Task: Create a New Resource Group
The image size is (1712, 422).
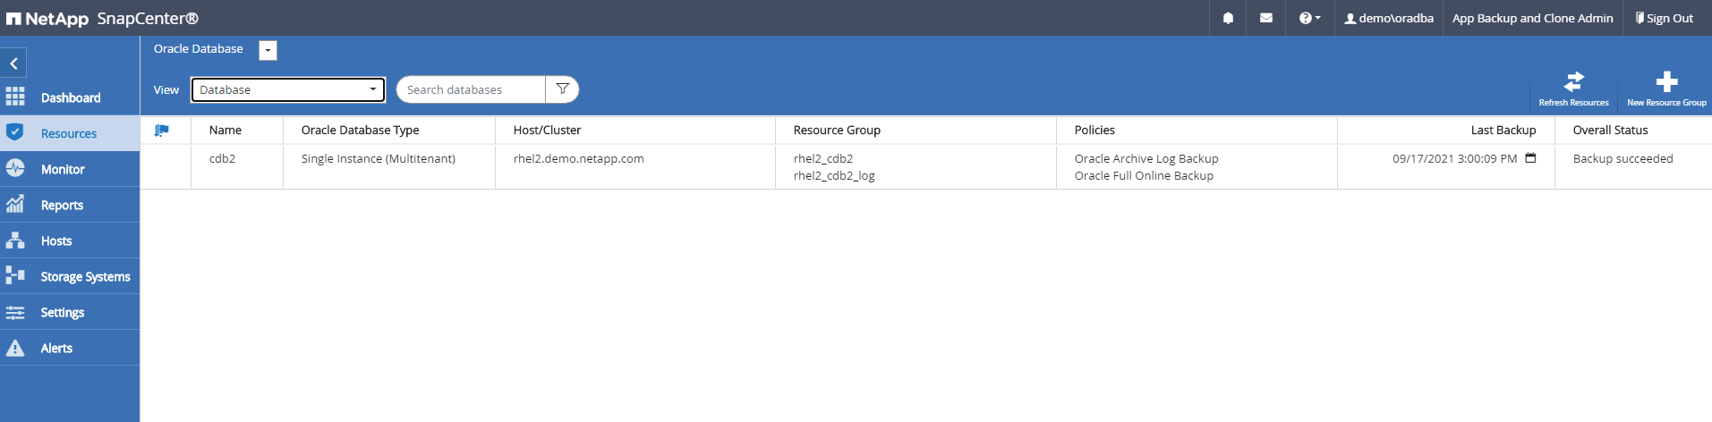Action: (1666, 89)
